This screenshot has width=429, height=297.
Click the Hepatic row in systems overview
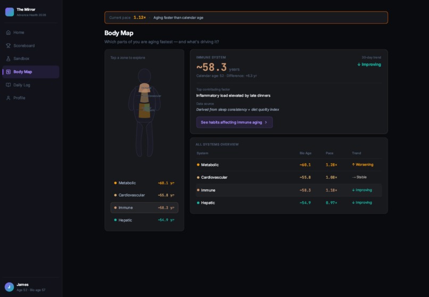click(x=288, y=203)
